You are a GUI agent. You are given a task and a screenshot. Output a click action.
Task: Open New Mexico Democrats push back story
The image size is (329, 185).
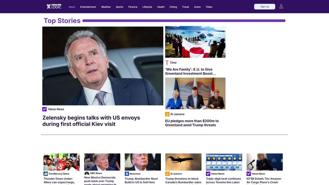100,181
